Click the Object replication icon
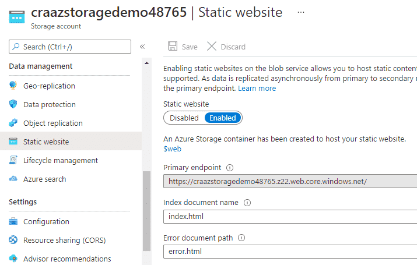This screenshot has width=417, height=265. tap(13, 123)
